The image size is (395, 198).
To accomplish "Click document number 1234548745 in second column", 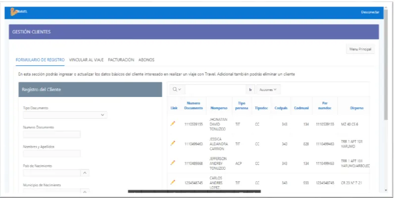I will point(194,183).
